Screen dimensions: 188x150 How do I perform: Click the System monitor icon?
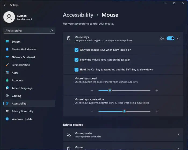(7, 42)
